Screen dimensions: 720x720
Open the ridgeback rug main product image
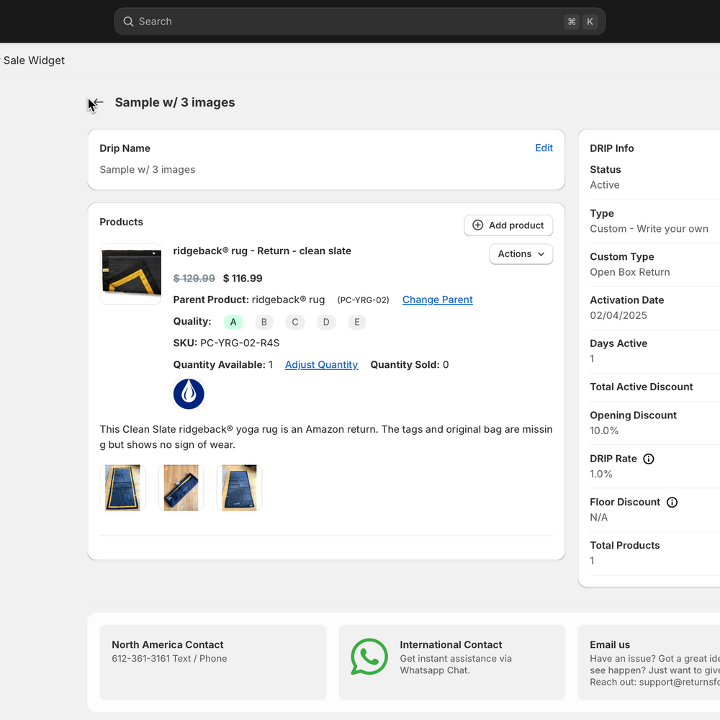(x=131, y=274)
